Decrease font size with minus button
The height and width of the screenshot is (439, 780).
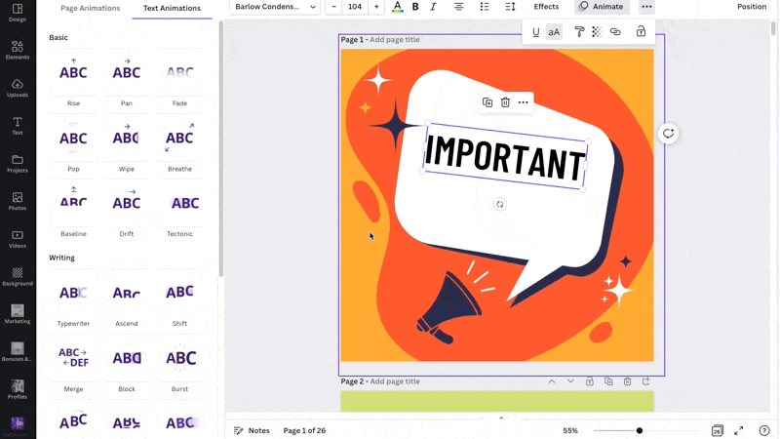point(333,7)
